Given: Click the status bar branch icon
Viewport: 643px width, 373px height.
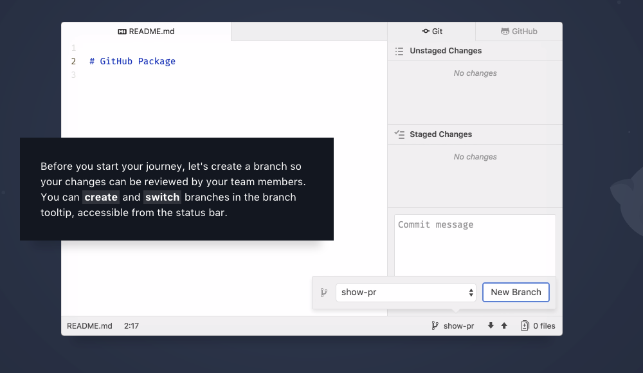Looking at the screenshot, I should [435, 326].
